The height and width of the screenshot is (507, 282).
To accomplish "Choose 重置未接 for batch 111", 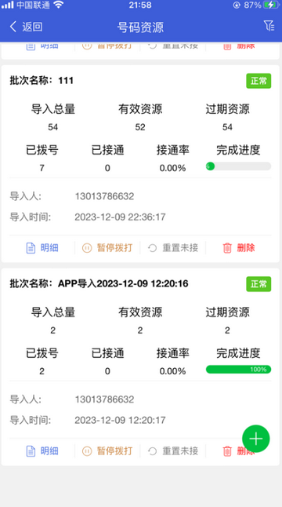I will 180,248.
